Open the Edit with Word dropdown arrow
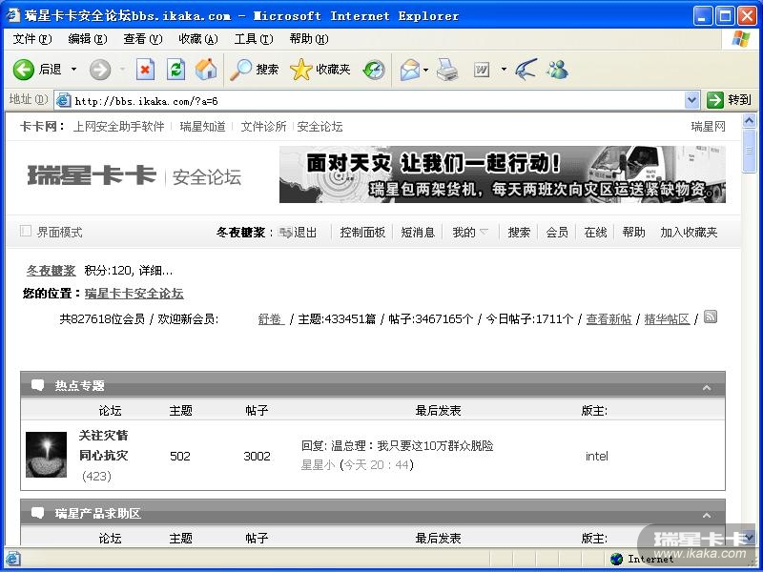Viewport: 763px width, 572px height. click(504, 70)
